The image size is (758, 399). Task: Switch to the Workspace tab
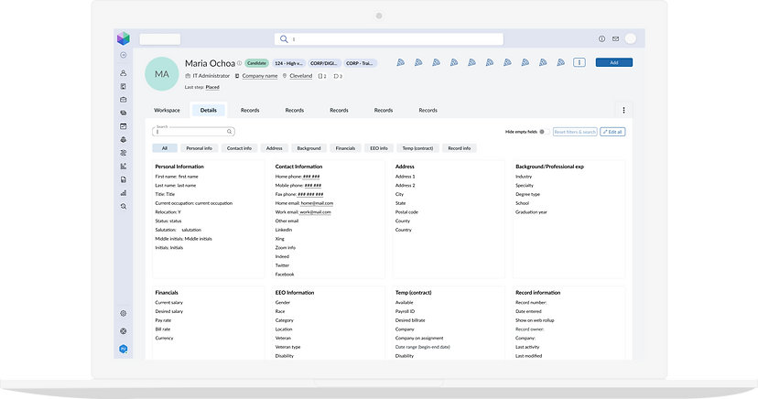167,110
